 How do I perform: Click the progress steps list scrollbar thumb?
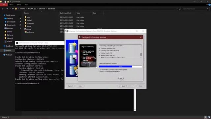point(141,55)
